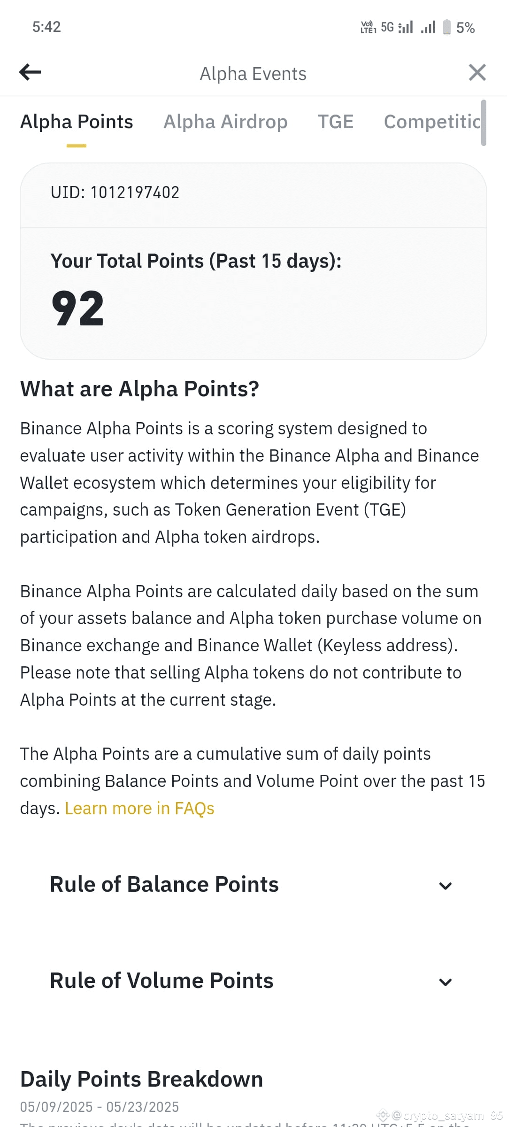Tap the clock showing 5:42
507x1127 pixels.
coord(46,27)
